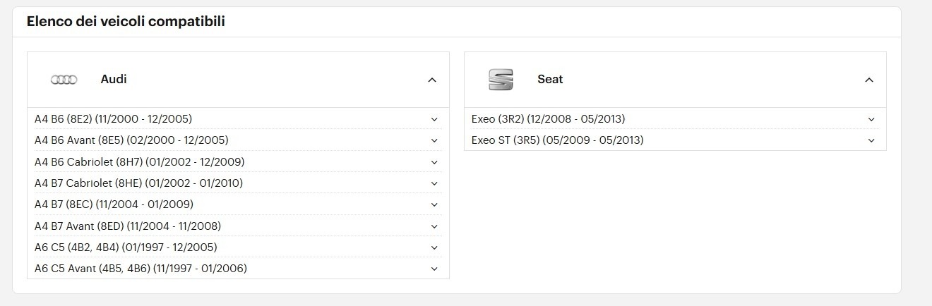Select the Seat brand heading text
This screenshot has height=306, width=932.
pos(550,80)
